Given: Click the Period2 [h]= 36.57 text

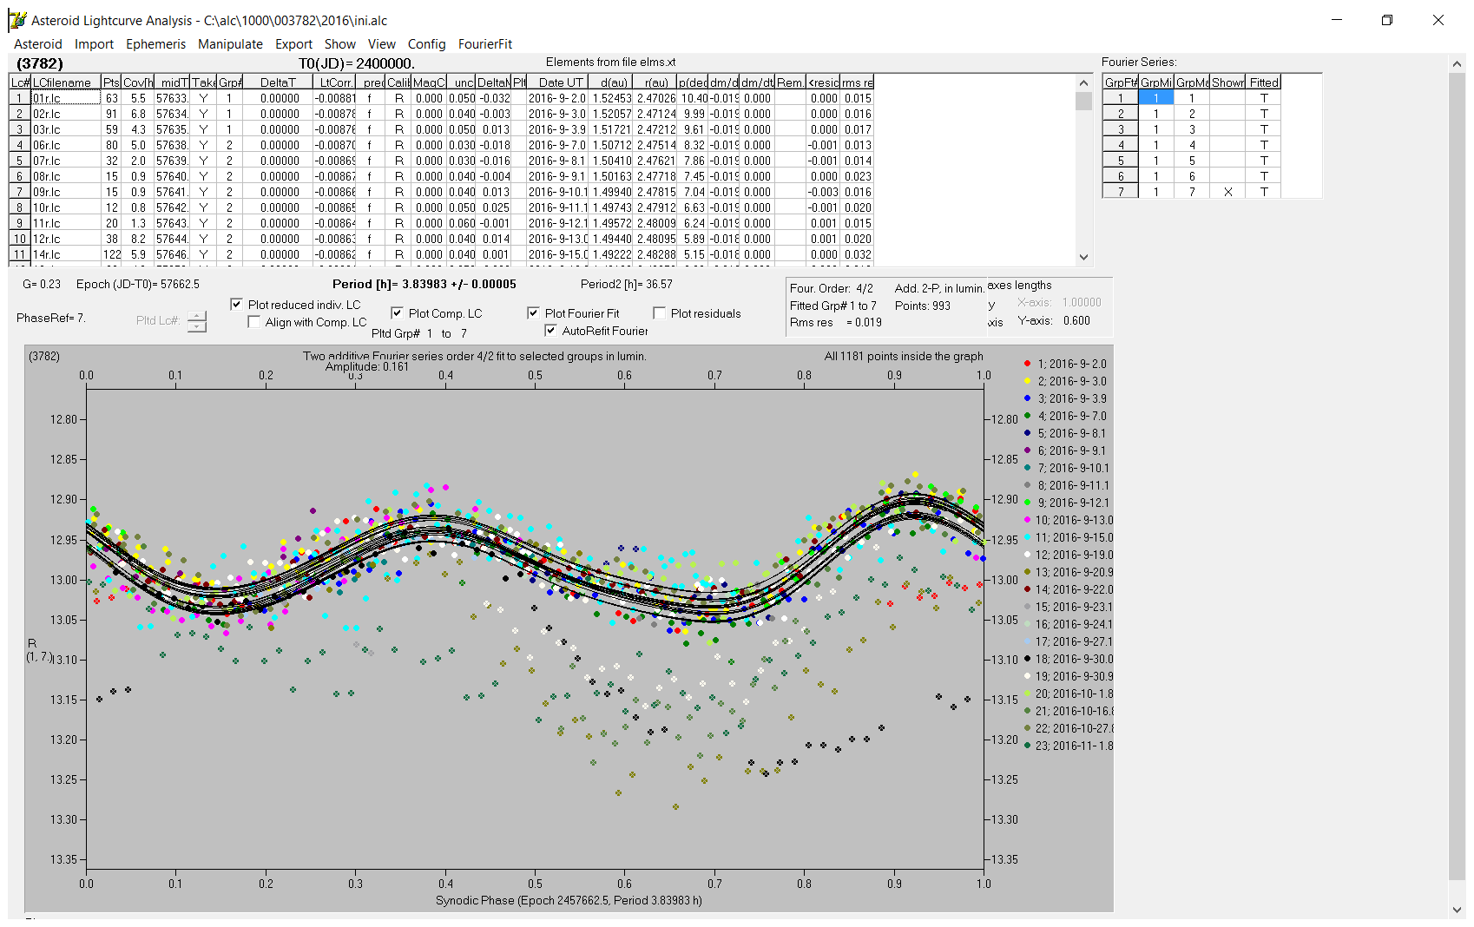Looking at the screenshot, I should click(627, 284).
